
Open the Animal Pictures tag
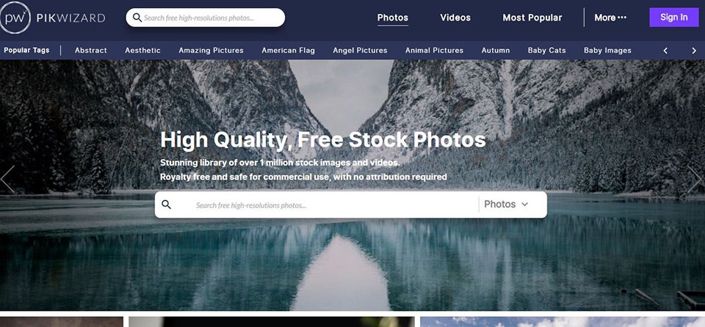coord(434,51)
